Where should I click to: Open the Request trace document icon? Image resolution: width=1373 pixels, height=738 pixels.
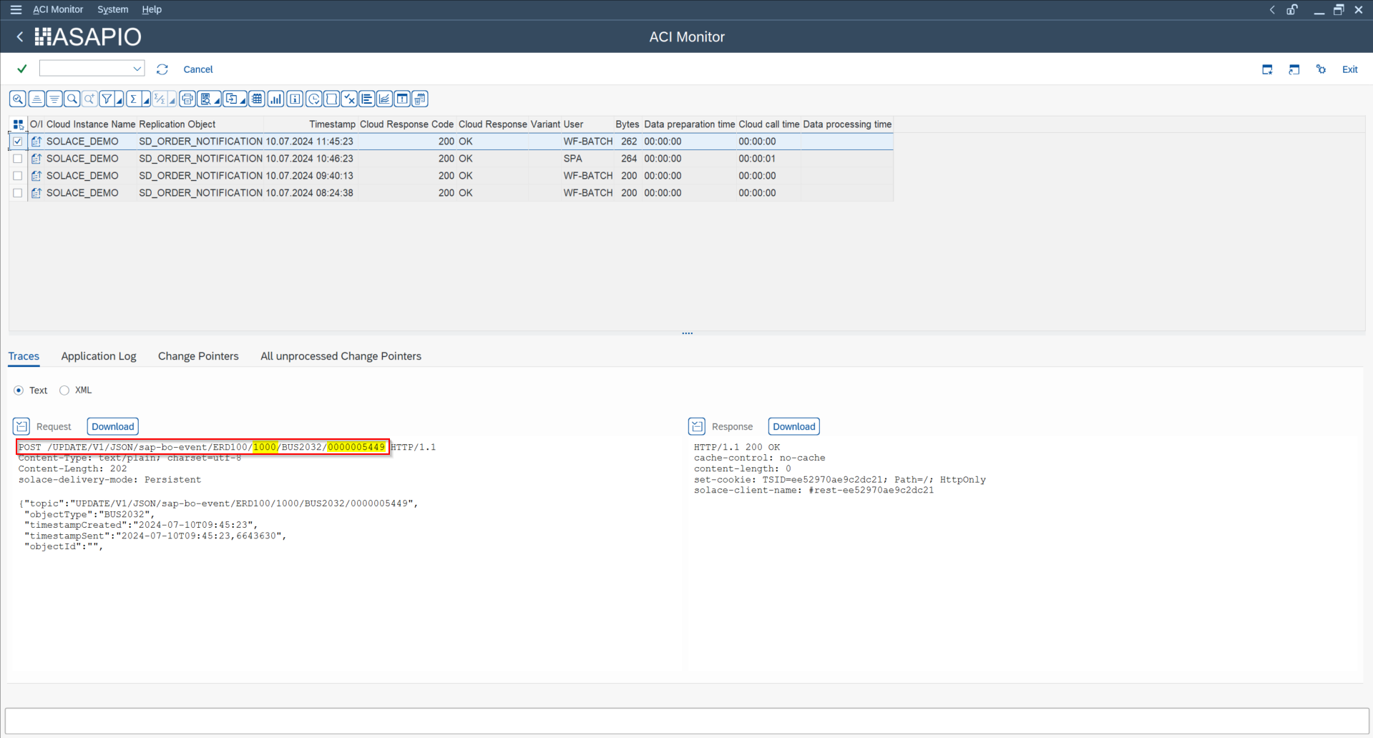(21, 426)
